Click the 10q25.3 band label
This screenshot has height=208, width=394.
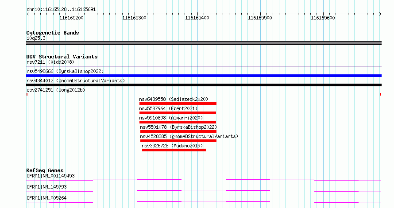point(36,39)
